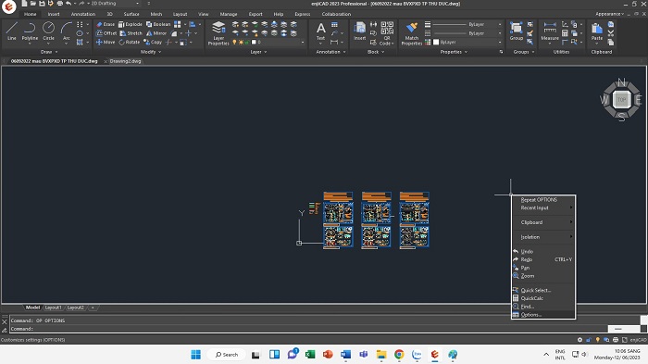This screenshot has width=648, height=364.
Task: Activate Match Properties brush
Action: (412, 33)
